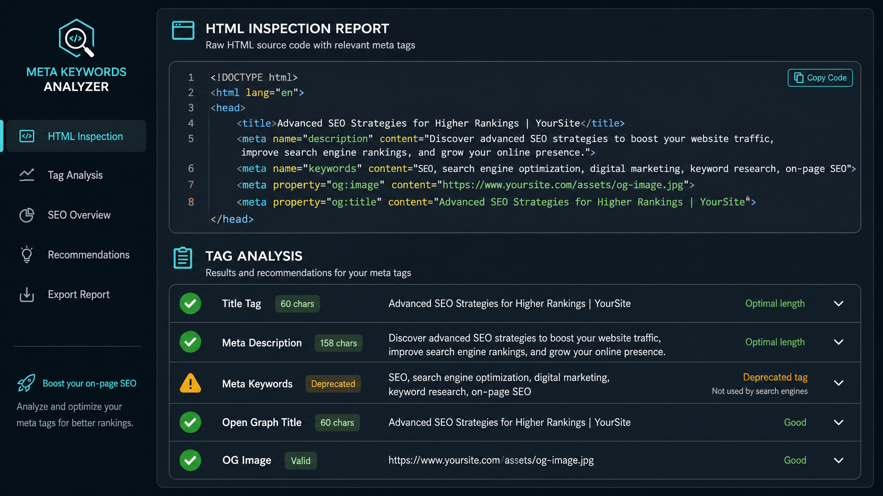Viewport: 883px width, 496px height.
Task: Expand the Meta Keywords row chevron
Action: (x=839, y=383)
